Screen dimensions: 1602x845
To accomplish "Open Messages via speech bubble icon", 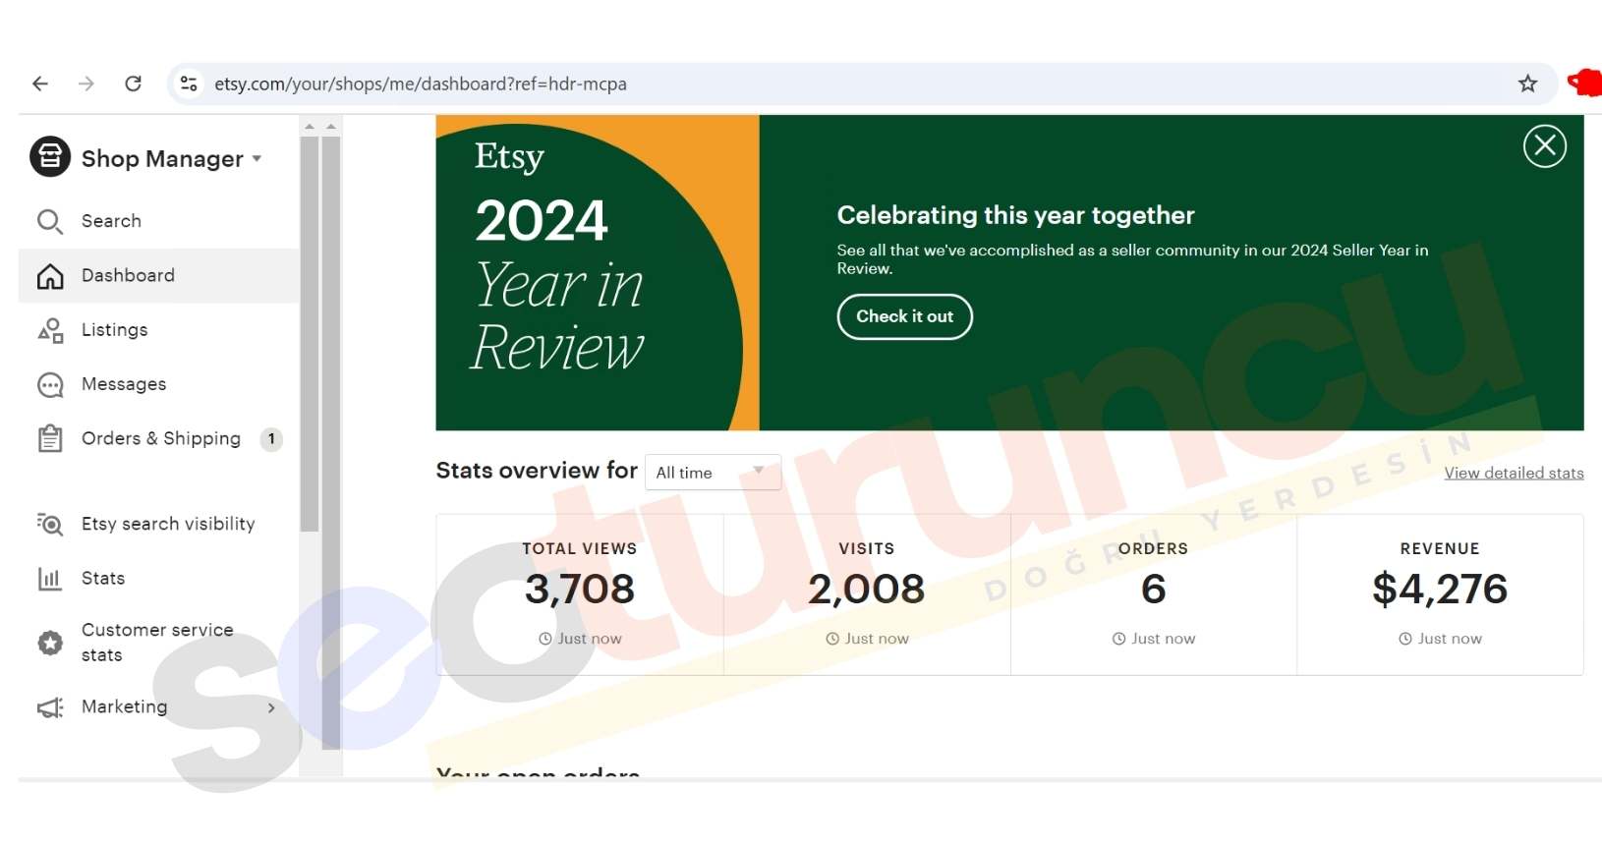I will [50, 384].
